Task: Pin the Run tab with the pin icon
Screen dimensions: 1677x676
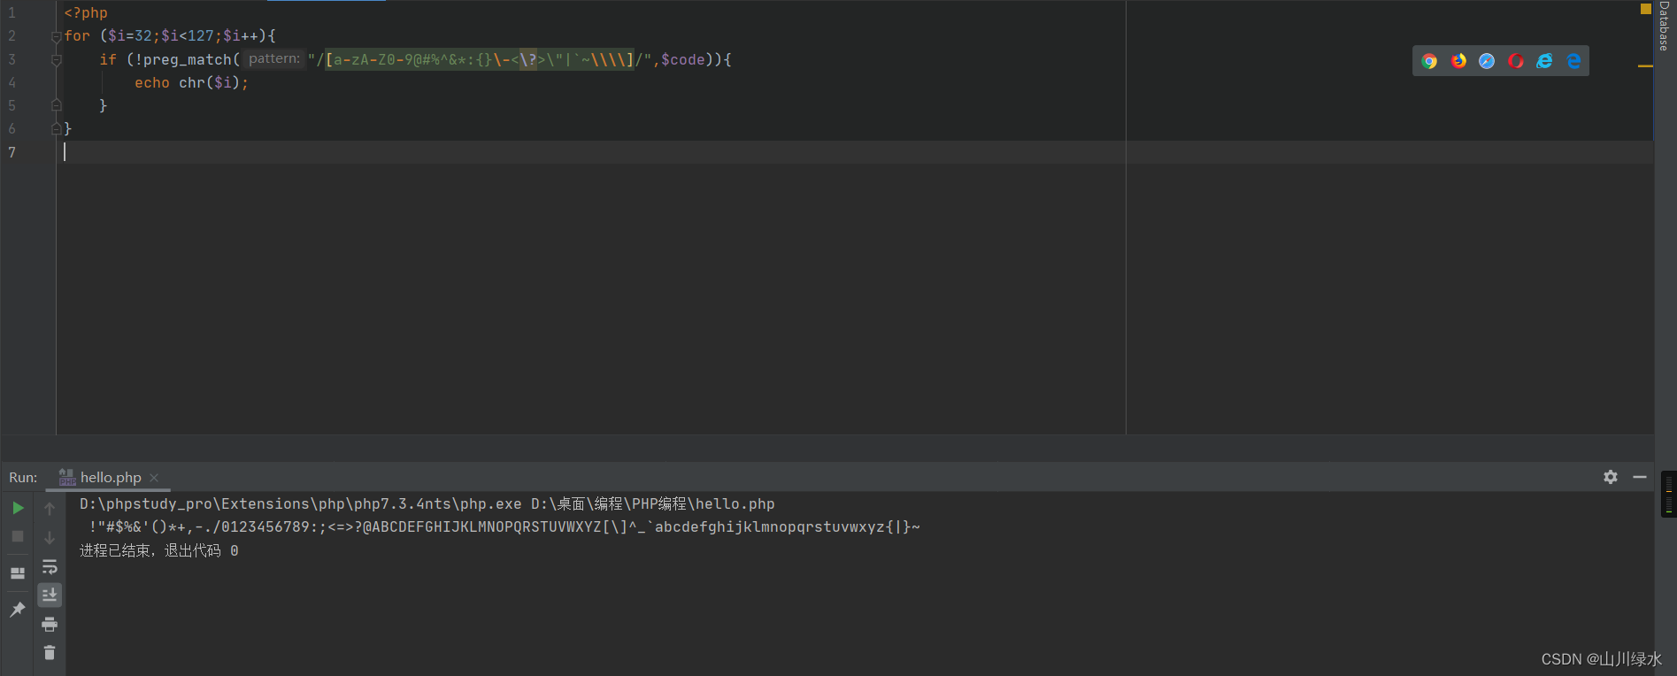Action: (18, 609)
